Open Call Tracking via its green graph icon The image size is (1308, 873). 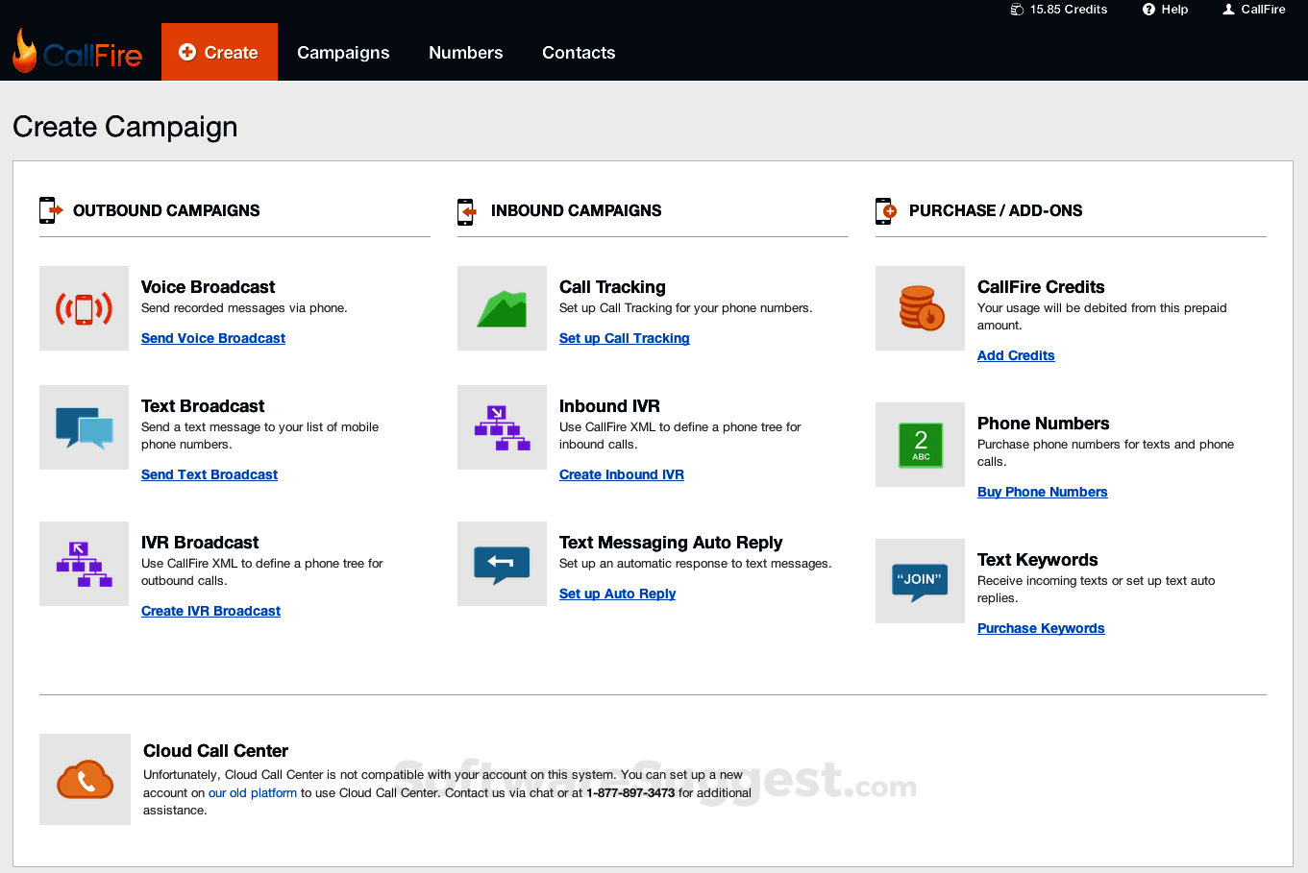coord(502,308)
